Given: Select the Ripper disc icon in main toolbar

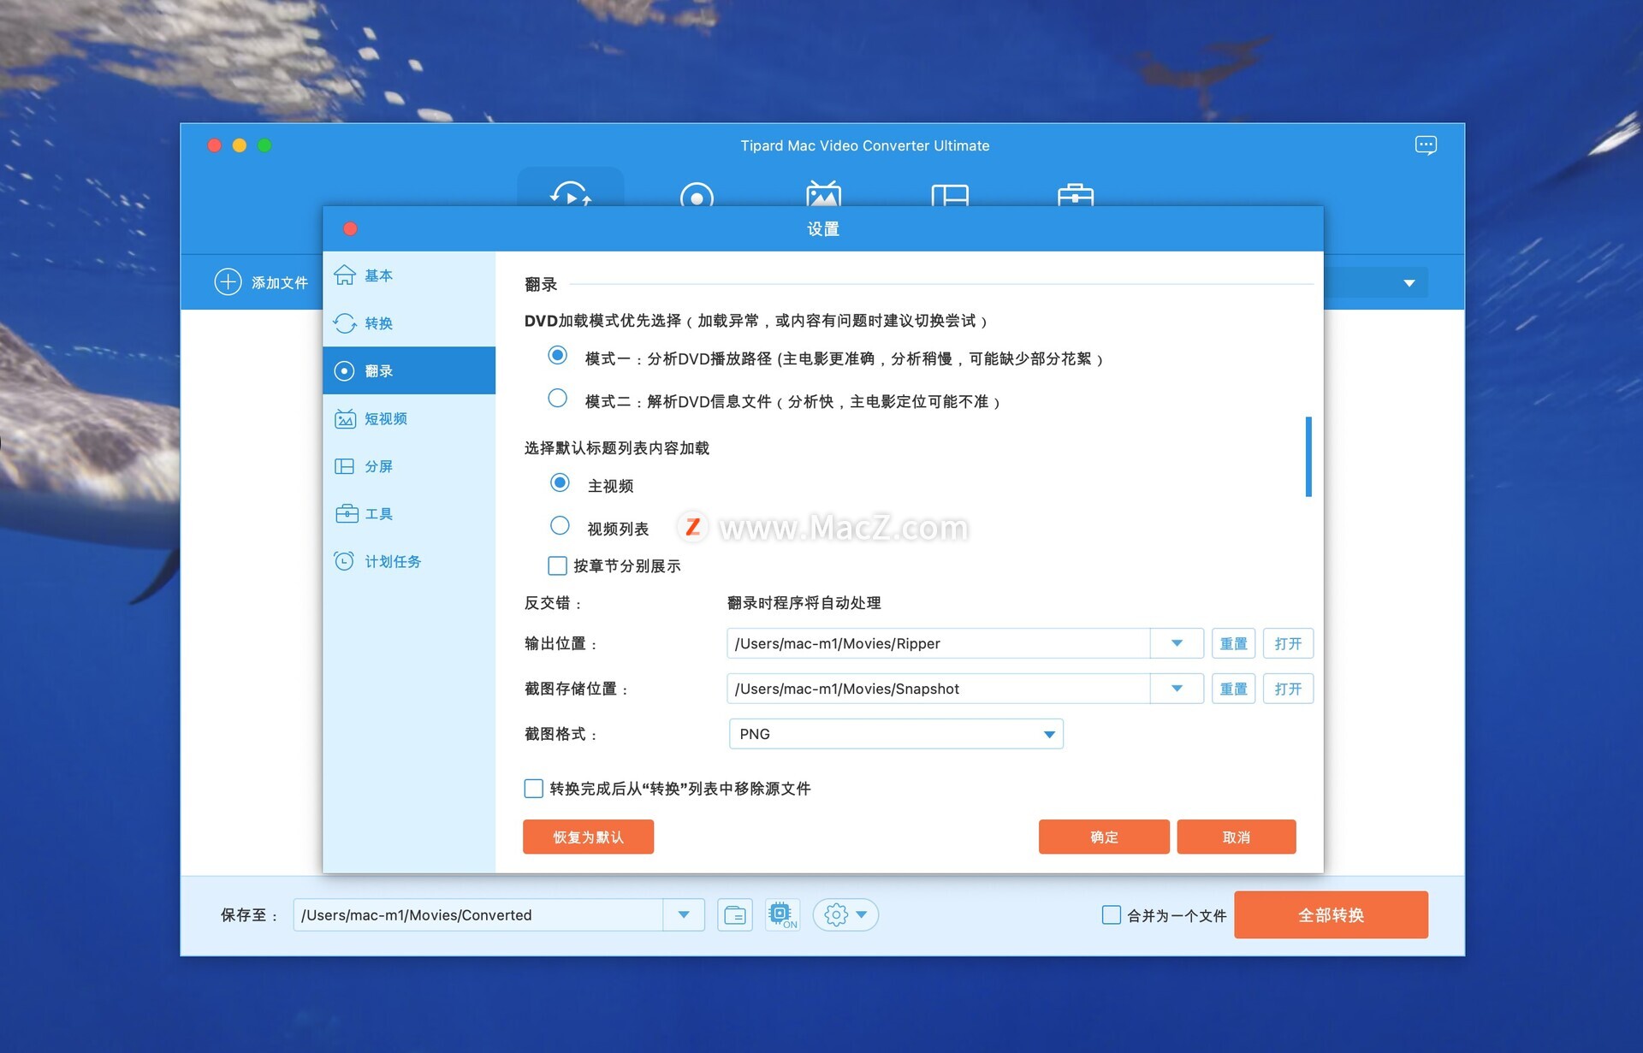Looking at the screenshot, I should (697, 195).
